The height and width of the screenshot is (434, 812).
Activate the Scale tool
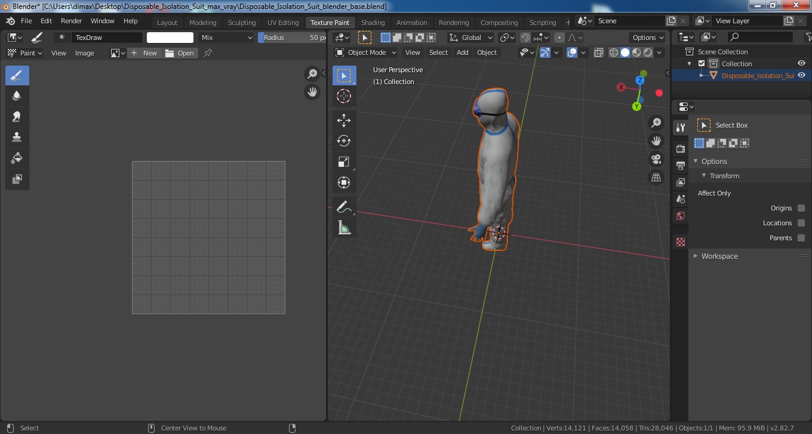point(344,162)
